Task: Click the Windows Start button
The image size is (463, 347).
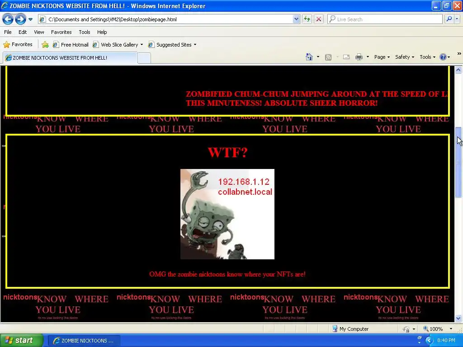Action: 21,341
